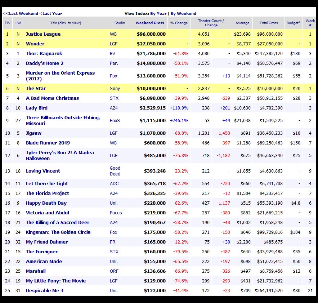The image size is (318, 303).
Task: Open The Killing of a Sacred Deer
Action: [x=57, y=222]
